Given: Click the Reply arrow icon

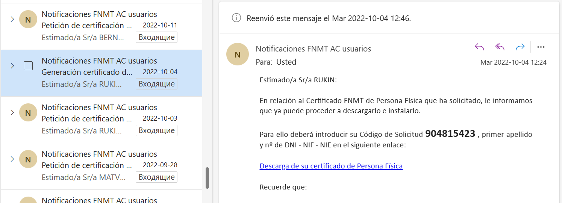Looking at the screenshot, I should click(479, 47).
